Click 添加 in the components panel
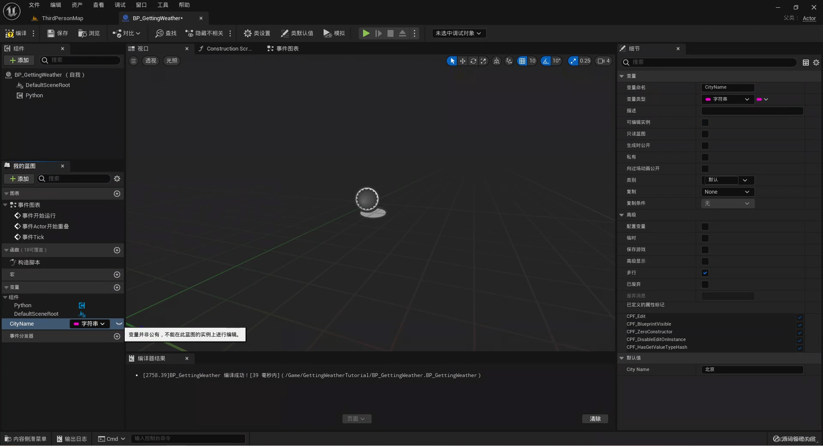The height and width of the screenshot is (446, 823). coord(18,60)
